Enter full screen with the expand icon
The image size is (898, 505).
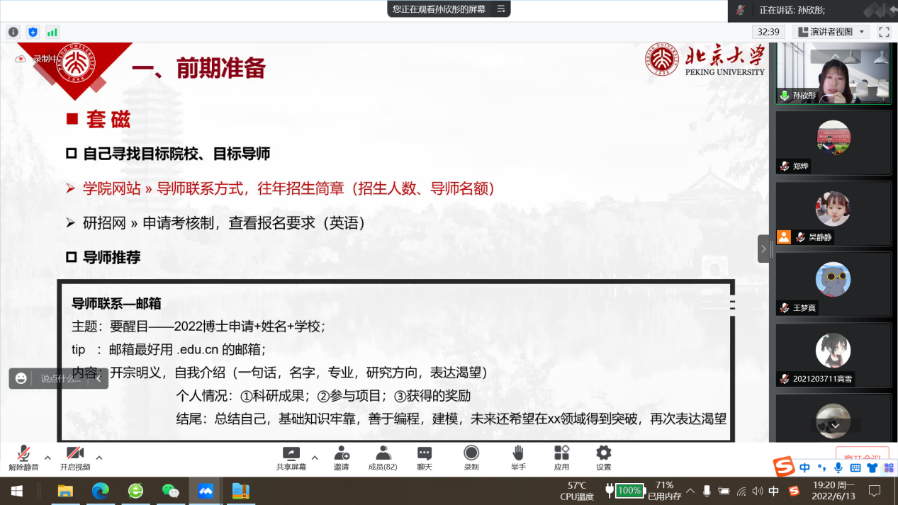point(883,32)
